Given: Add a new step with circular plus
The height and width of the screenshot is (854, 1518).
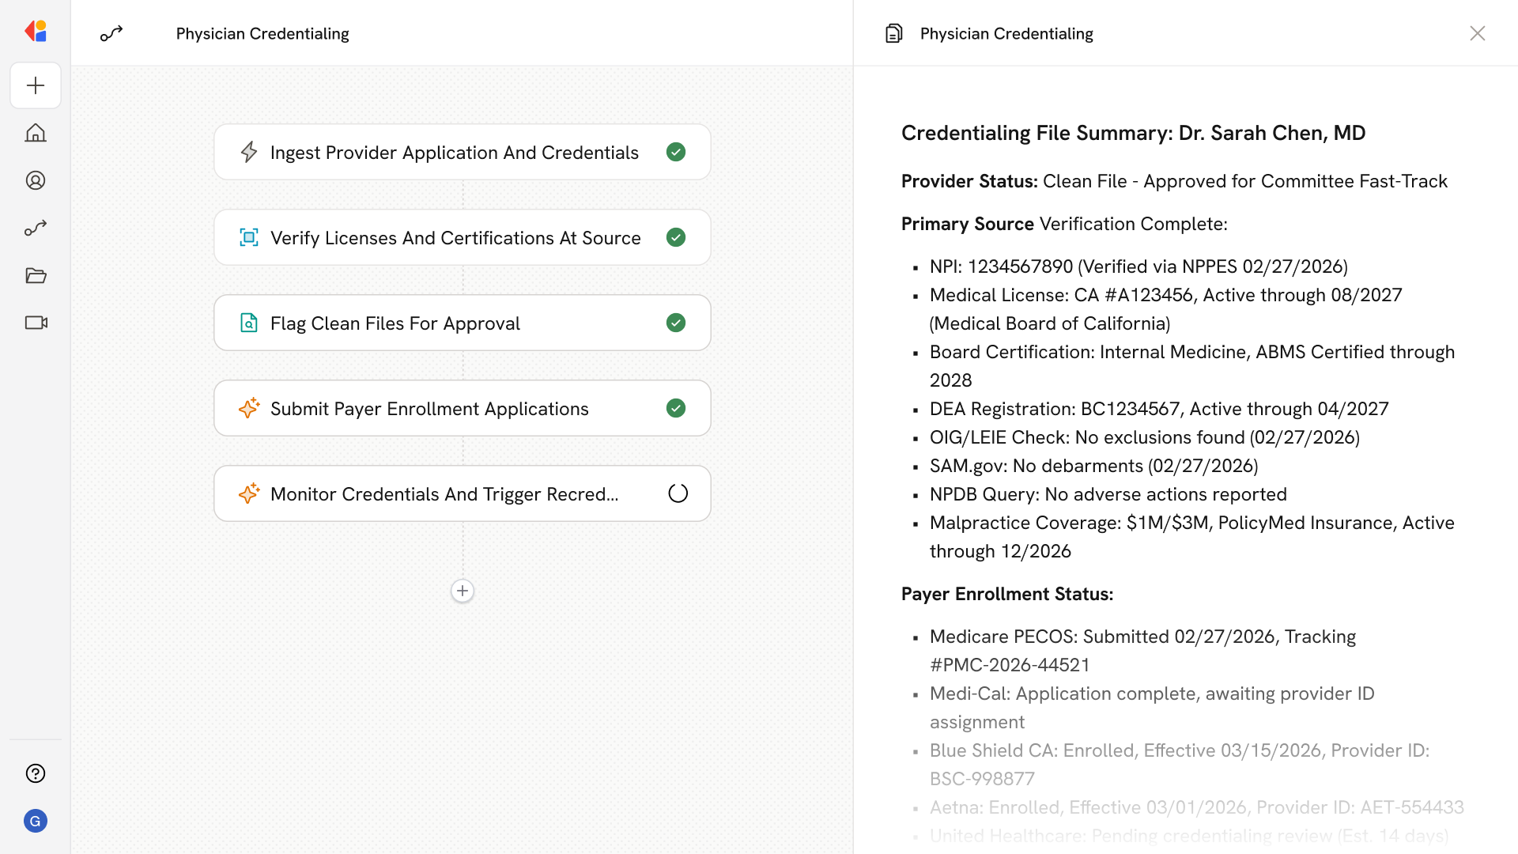Looking at the screenshot, I should click(463, 591).
